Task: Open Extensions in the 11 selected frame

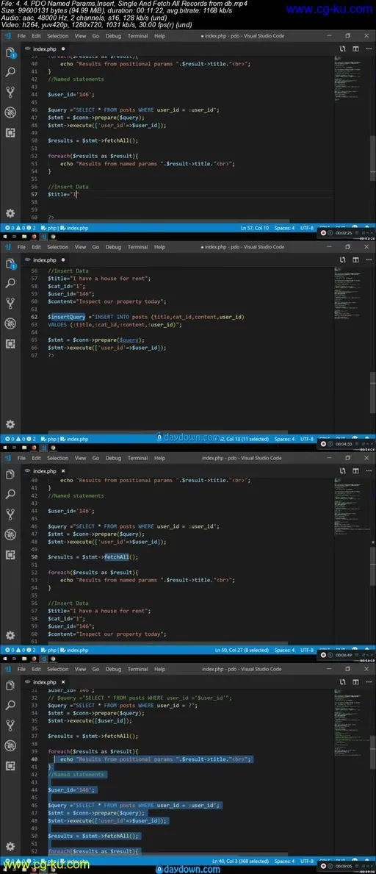Action: 10,343
